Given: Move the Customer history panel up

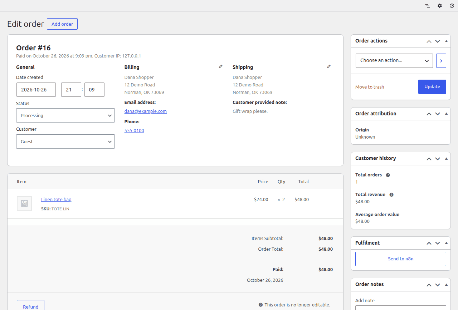Looking at the screenshot, I should [x=429, y=159].
